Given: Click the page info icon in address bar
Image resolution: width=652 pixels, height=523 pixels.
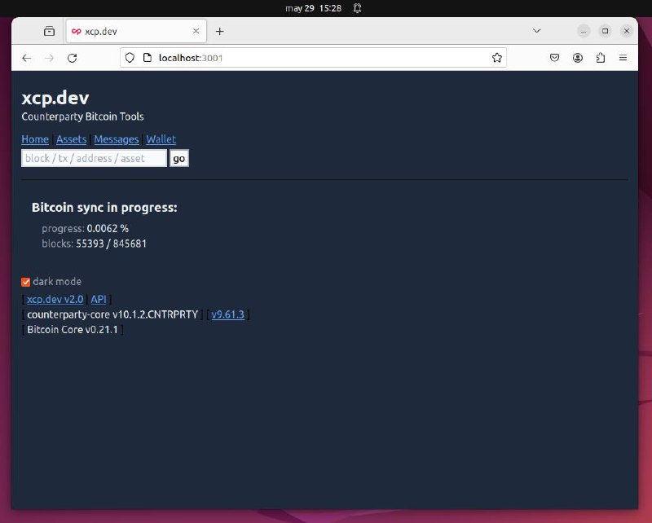Looking at the screenshot, I should 148,58.
